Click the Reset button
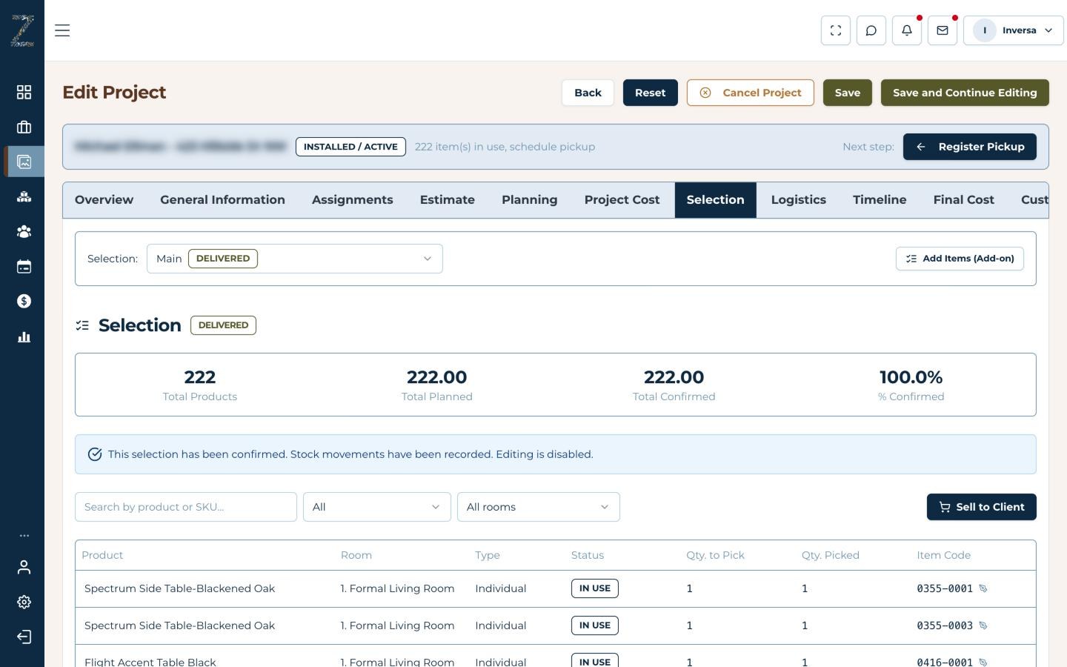This screenshot has height=667, width=1067. [x=650, y=93]
